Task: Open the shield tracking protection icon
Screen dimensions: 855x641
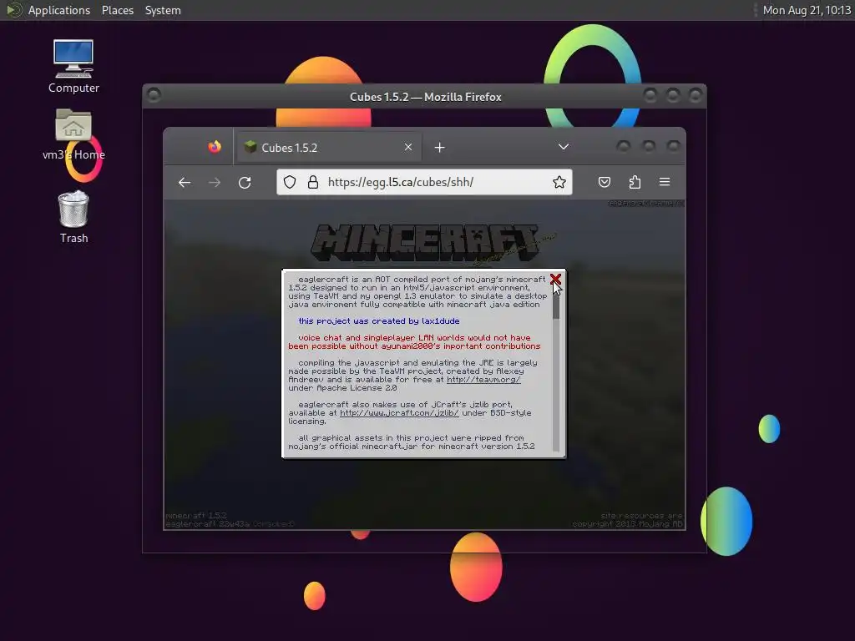Action: (290, 182)
